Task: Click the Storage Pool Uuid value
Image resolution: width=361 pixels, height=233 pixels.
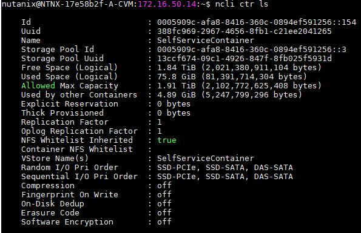Action: pyautogui.click(x=245, y=59)
